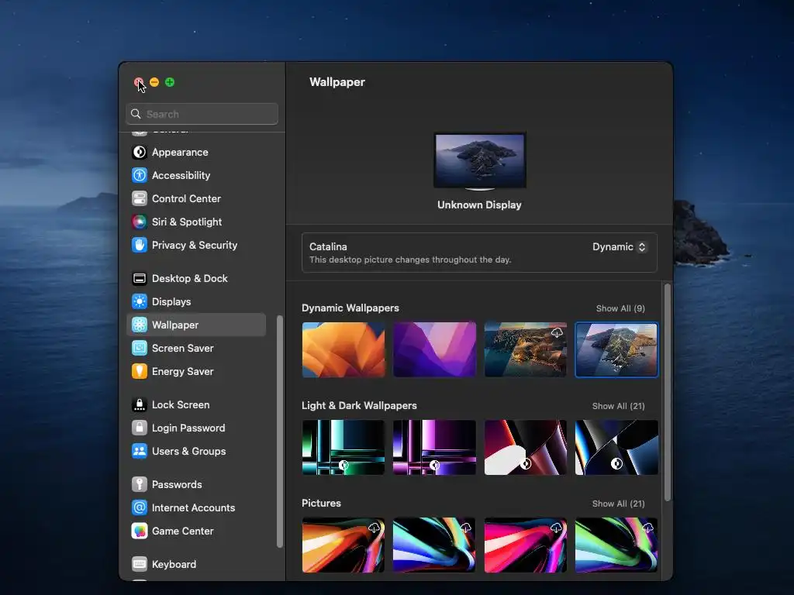Screen dimensions: 794x595
Task: Click the wallpaper list scrollbar
Action: [668, 392]
